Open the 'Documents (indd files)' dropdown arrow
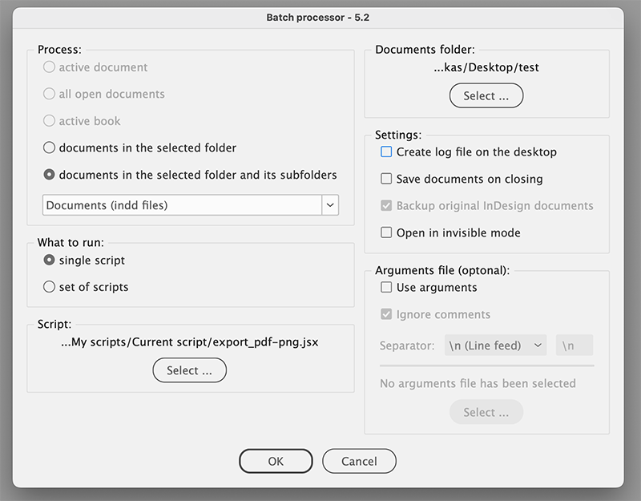Screen dimensions: 641x501 pos(330,205)
